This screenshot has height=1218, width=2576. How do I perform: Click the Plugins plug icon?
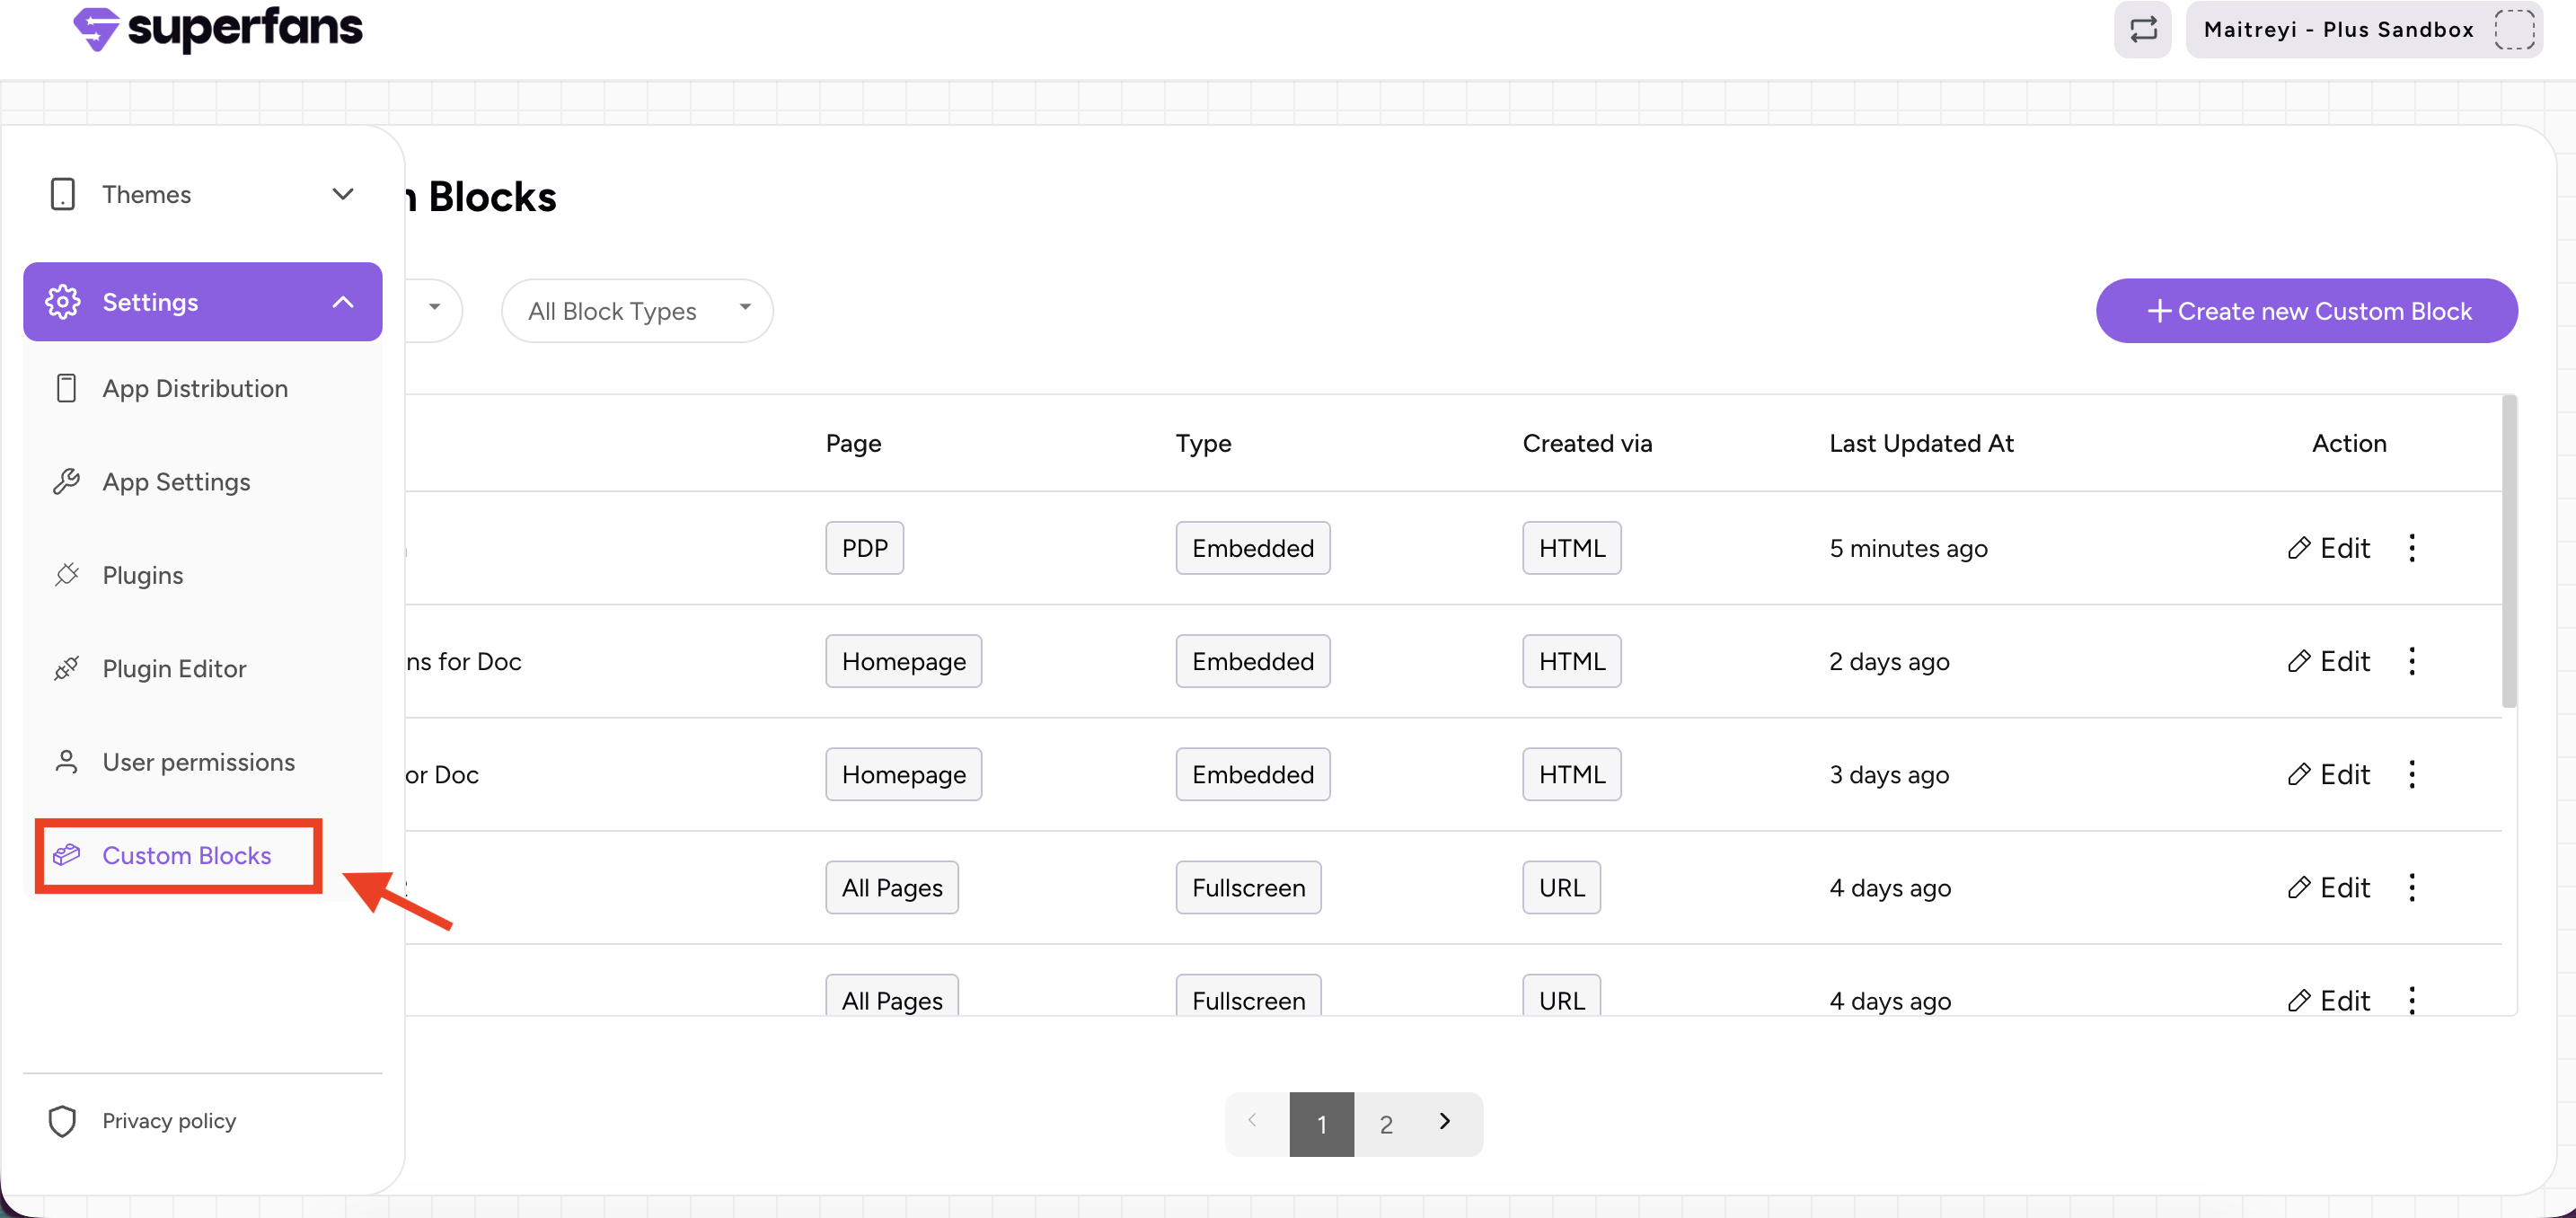point(67,575)
